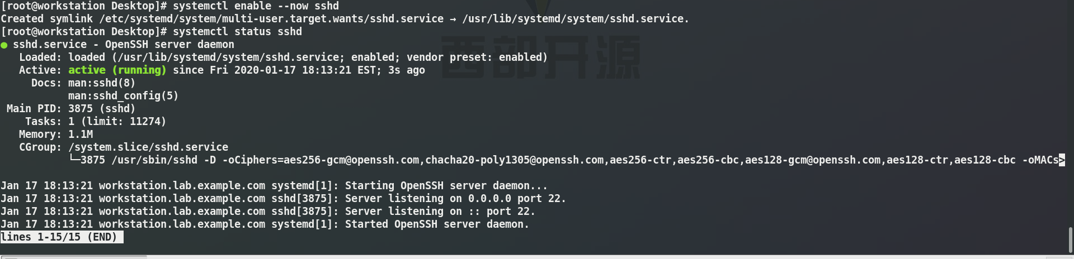Open the man:sshd(8) docs reference
Image resolution: width=1074 pixels, height=259 pixels.
tap(101, 83)
